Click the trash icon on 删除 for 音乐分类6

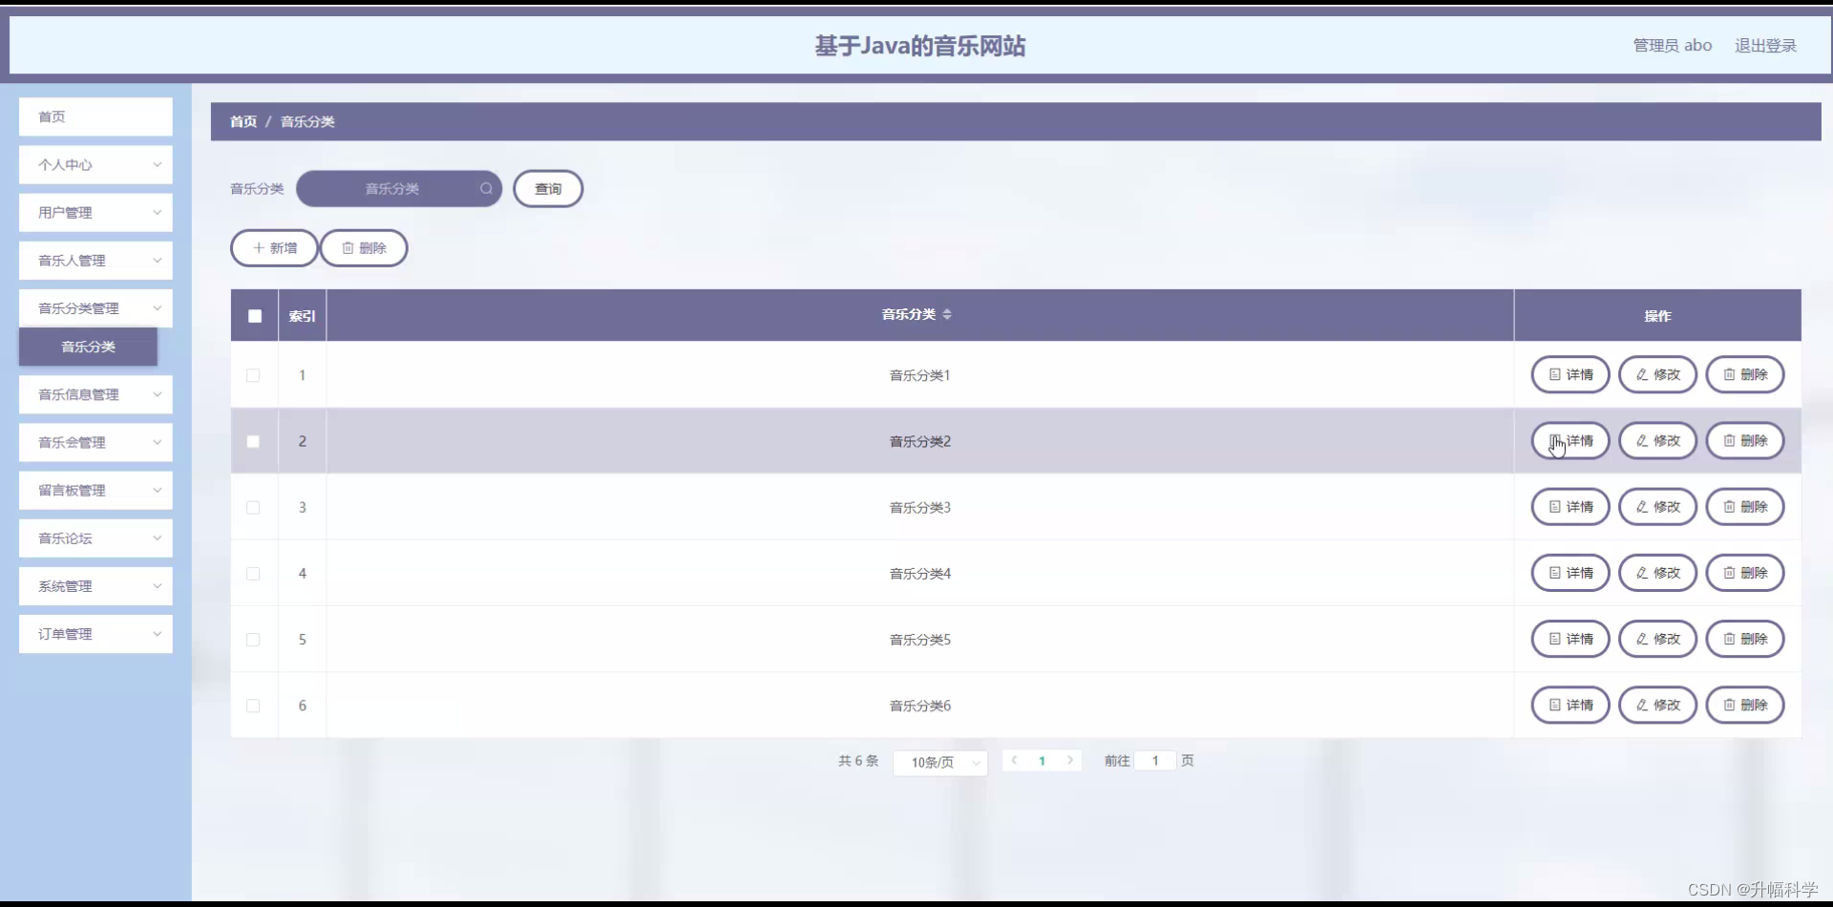tap(1730, 705)
